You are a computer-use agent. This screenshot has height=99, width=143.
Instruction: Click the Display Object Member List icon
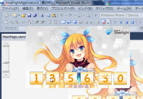coord(6,22)
